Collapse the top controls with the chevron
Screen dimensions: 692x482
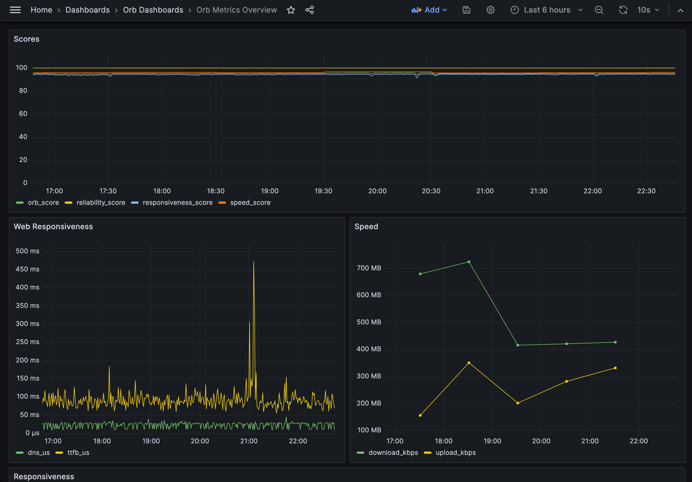(680, 10)
